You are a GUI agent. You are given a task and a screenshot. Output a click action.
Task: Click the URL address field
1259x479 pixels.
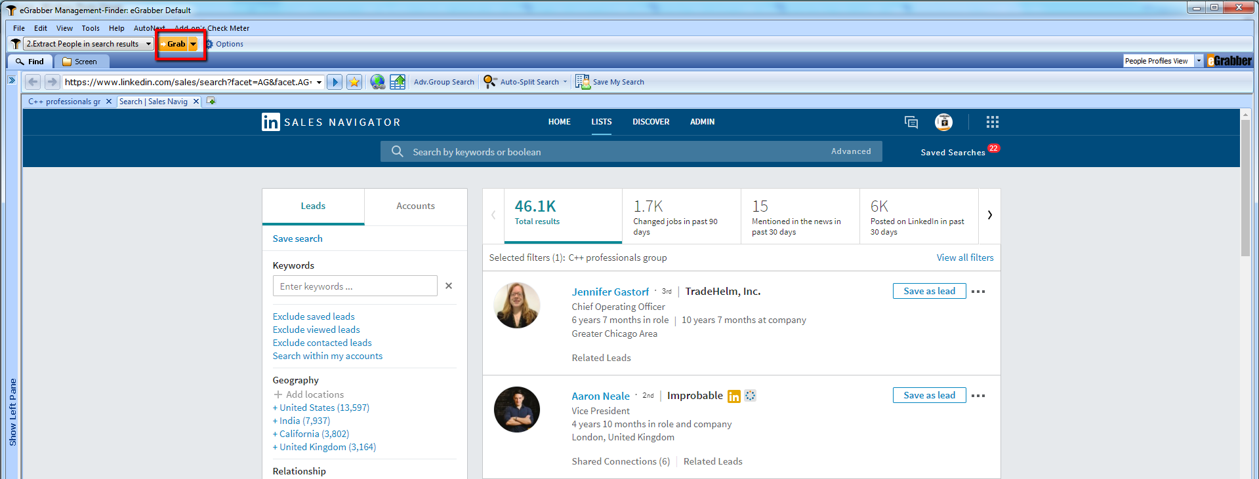tap(188, 82)
